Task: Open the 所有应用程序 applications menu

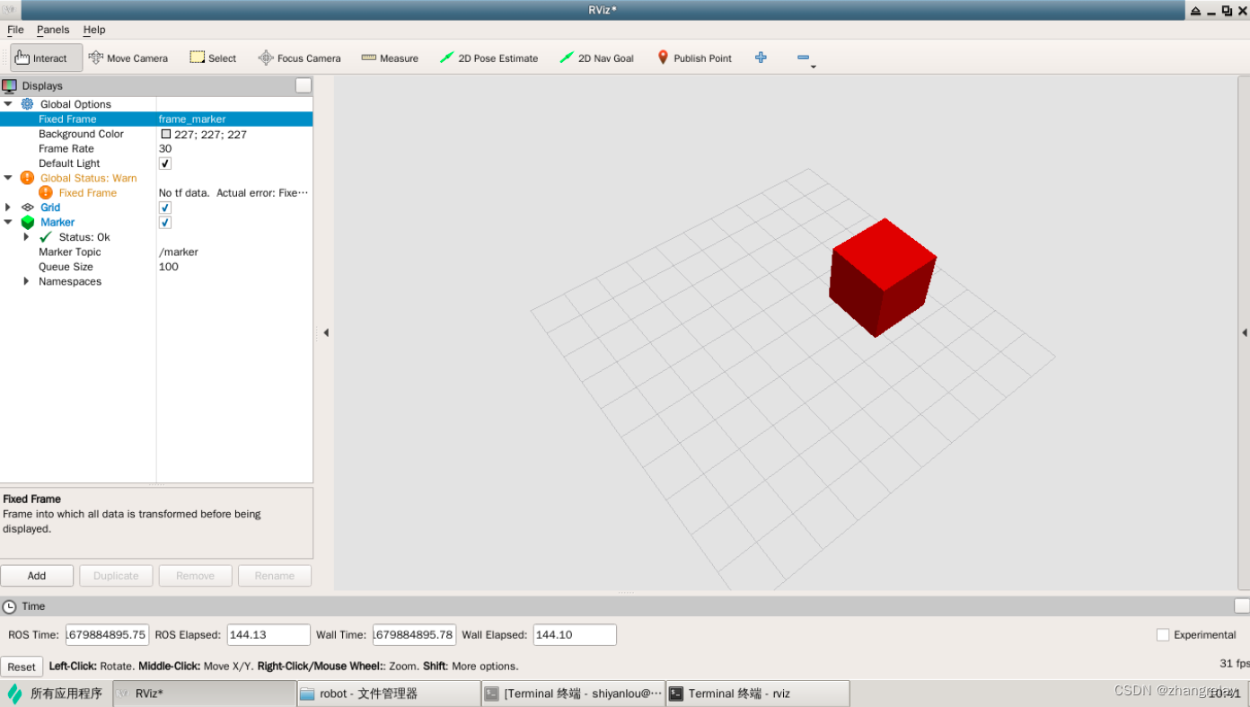Action: coord(56,694)
